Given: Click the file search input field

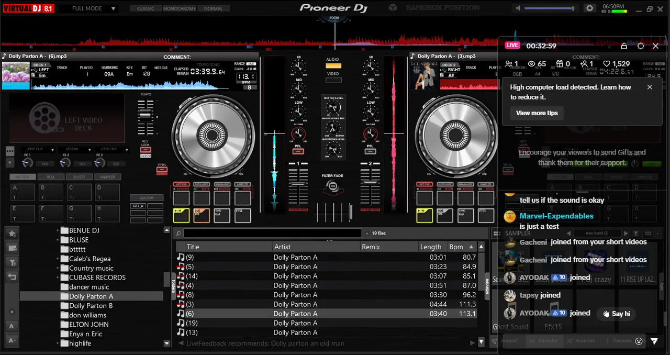Looking at the screenshot, I should pyautogui.click(x=272, y=234).
